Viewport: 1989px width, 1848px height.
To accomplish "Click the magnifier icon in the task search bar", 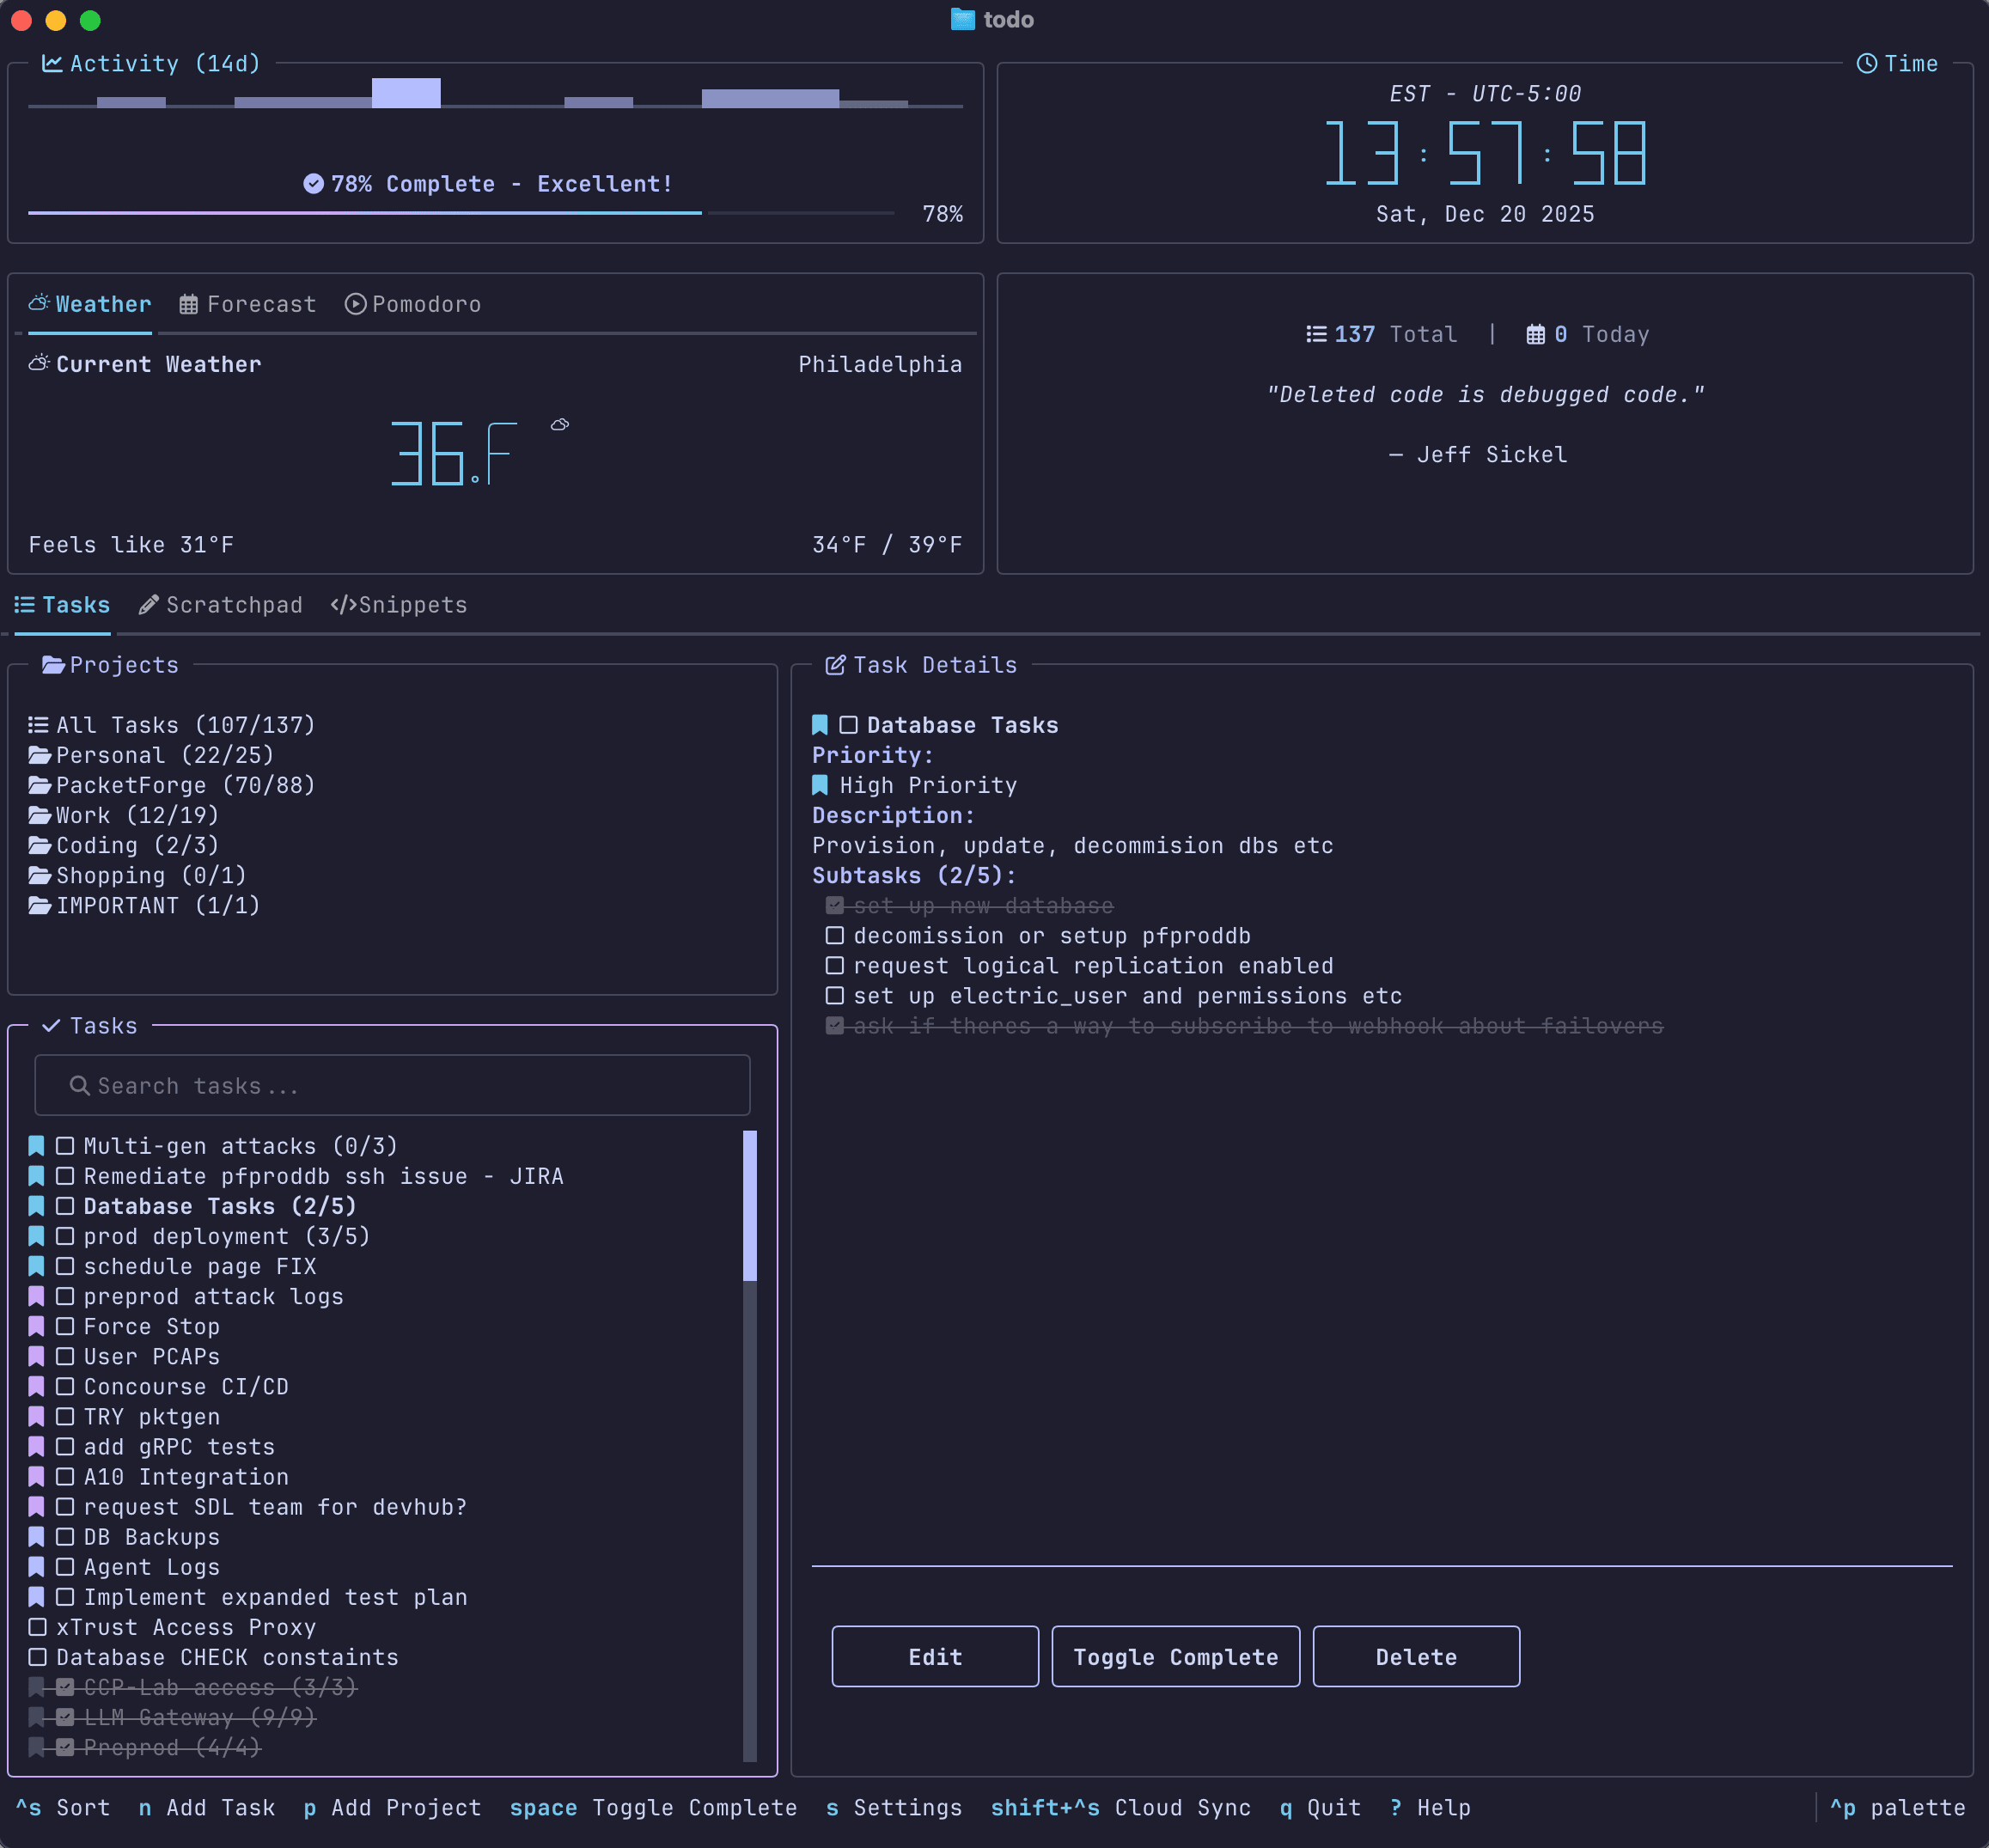I will tap(79, 1085).
